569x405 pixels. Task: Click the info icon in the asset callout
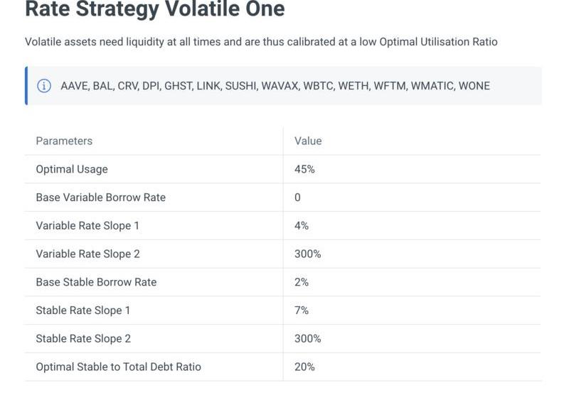pyautogui.click(x=44, y=86)
